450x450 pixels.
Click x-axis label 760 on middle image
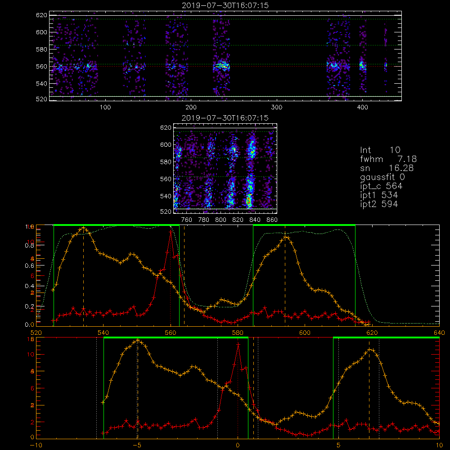187,220
